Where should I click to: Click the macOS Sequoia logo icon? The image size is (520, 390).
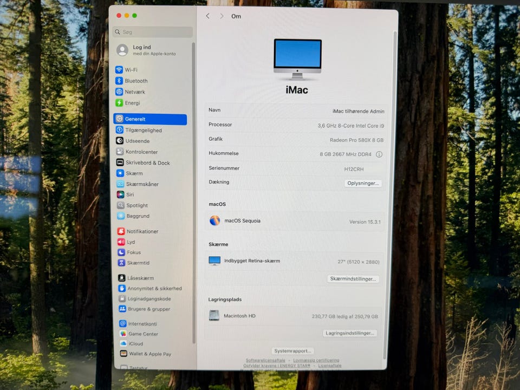pyautogui.click(x=214, y=220)
